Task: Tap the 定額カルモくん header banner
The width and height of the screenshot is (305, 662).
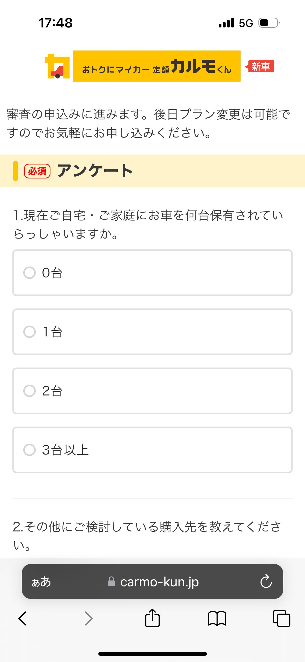Action: (x=157, y=66)
